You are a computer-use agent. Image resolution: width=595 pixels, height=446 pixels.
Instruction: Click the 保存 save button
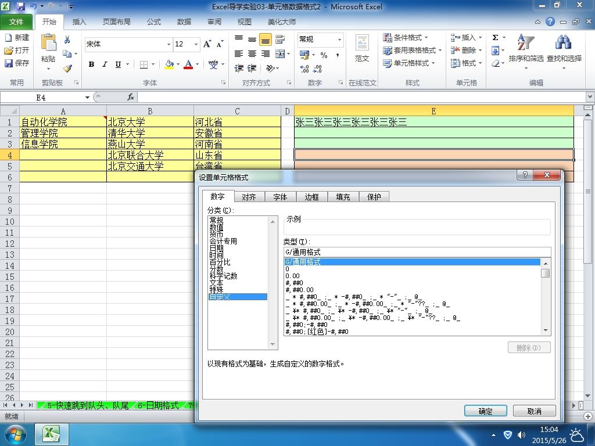click(x=17, y=63)
